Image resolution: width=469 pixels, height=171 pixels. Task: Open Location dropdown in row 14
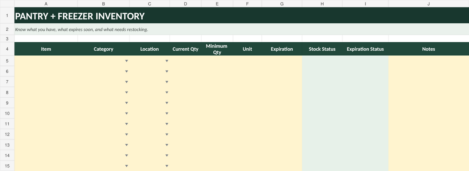click(166, 156)
